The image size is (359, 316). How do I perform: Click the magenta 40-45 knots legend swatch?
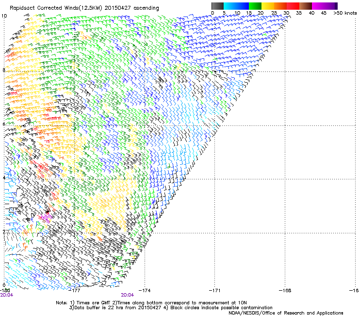pyautogui.click(x=318, y=6)
